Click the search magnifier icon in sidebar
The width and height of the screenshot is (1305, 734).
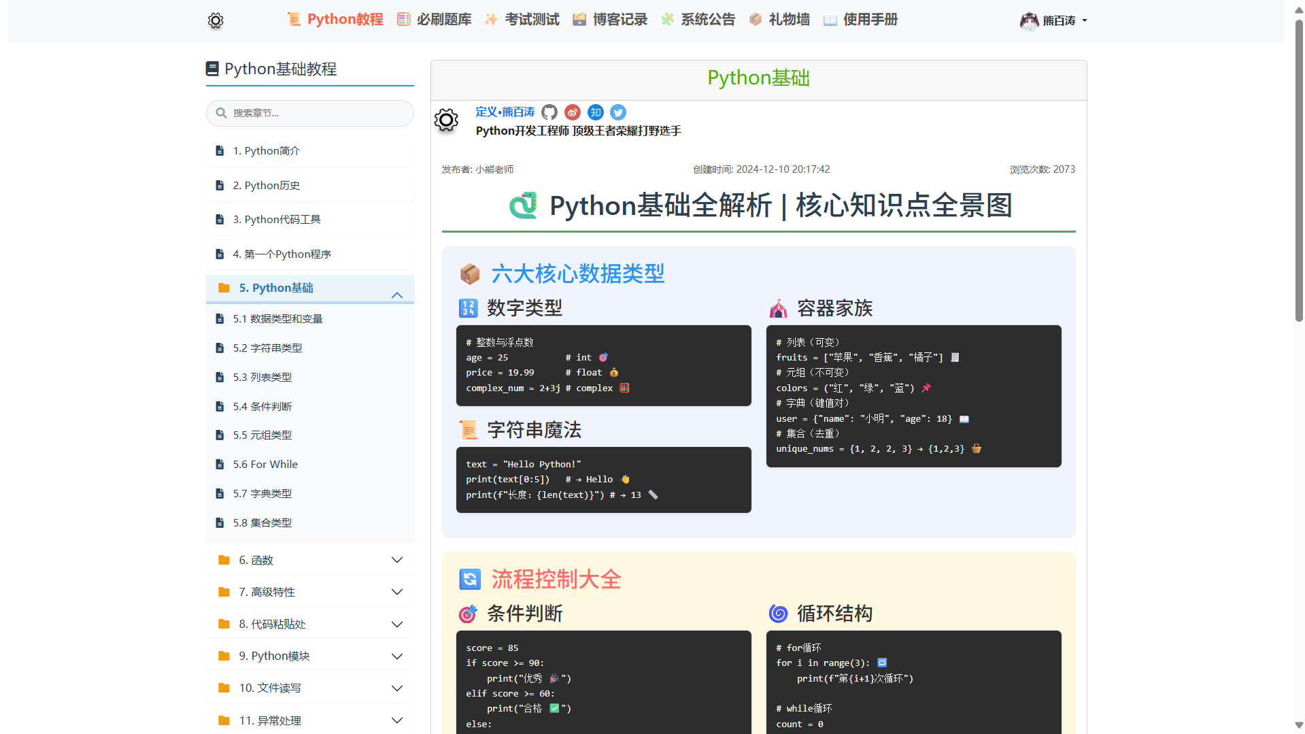point(221,113)
